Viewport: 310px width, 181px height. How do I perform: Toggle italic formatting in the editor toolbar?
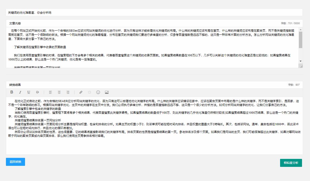[20, 92]
